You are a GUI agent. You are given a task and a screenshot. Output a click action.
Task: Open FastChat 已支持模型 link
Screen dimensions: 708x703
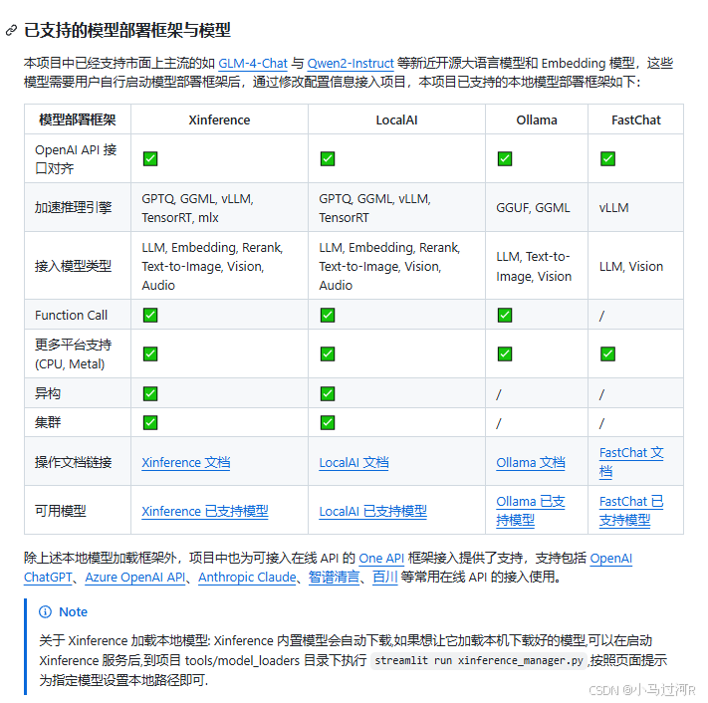tap(631, 511)
